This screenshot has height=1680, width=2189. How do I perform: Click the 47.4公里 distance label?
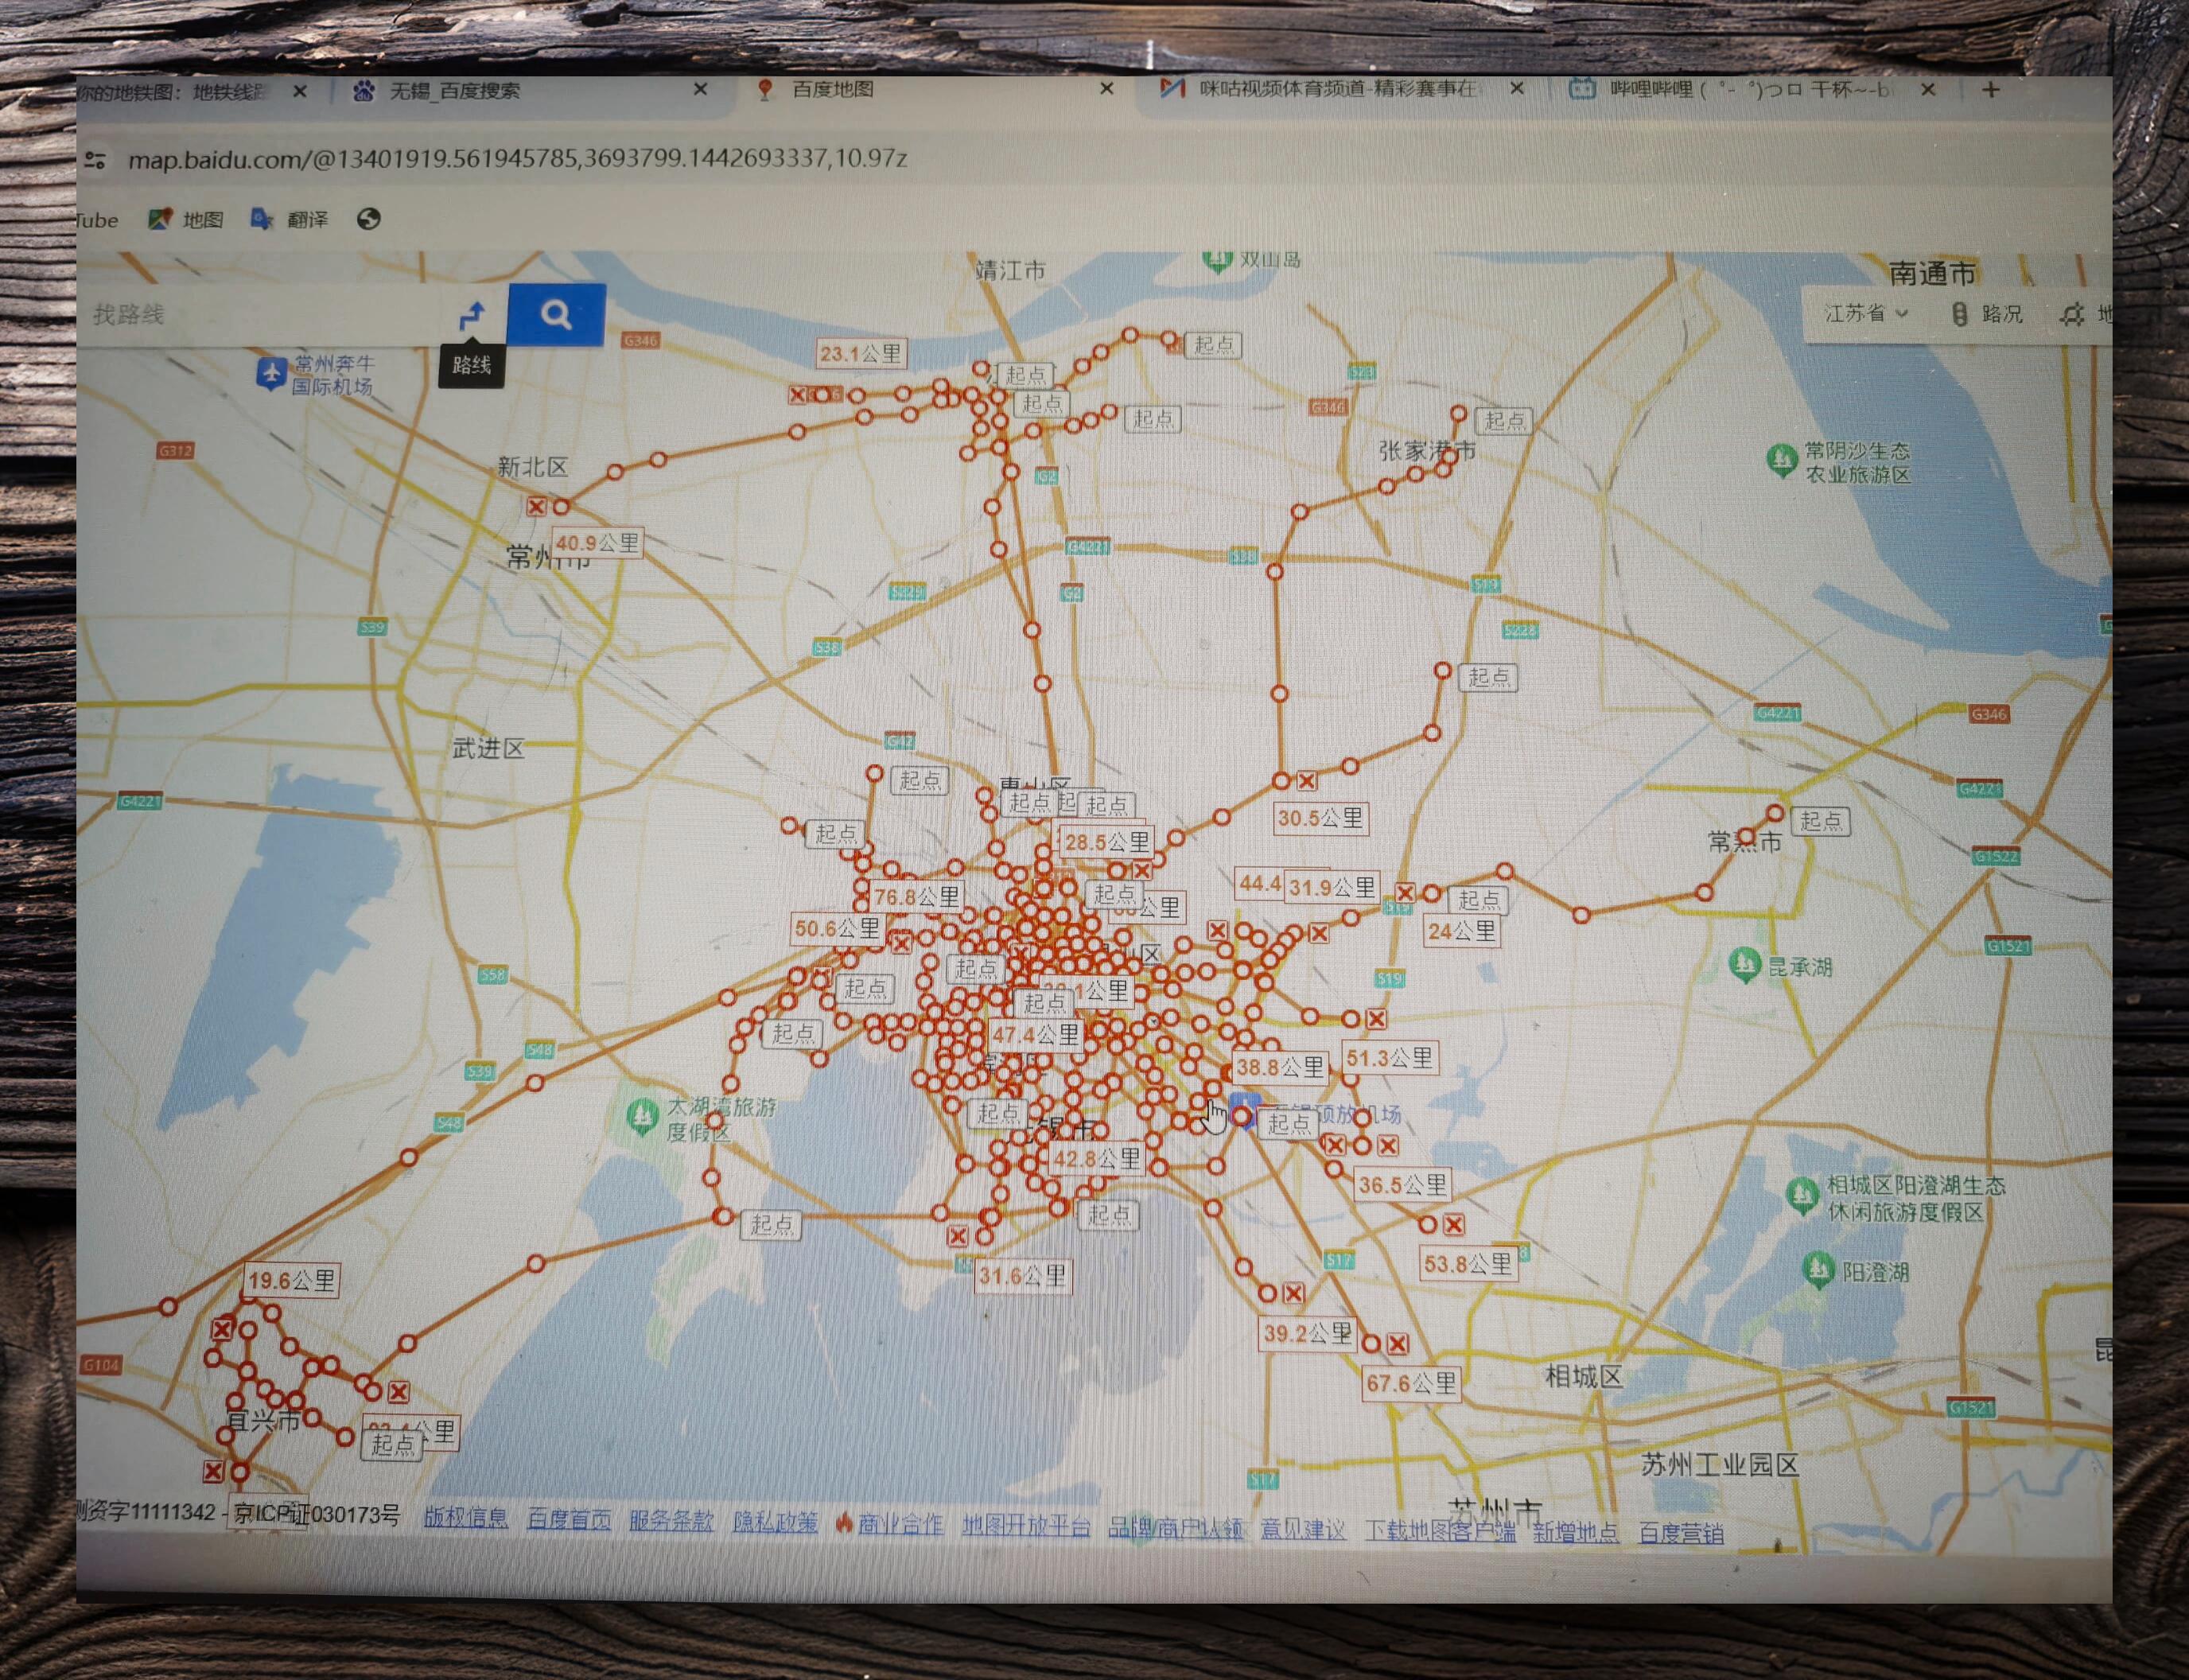[1036, 1035]
